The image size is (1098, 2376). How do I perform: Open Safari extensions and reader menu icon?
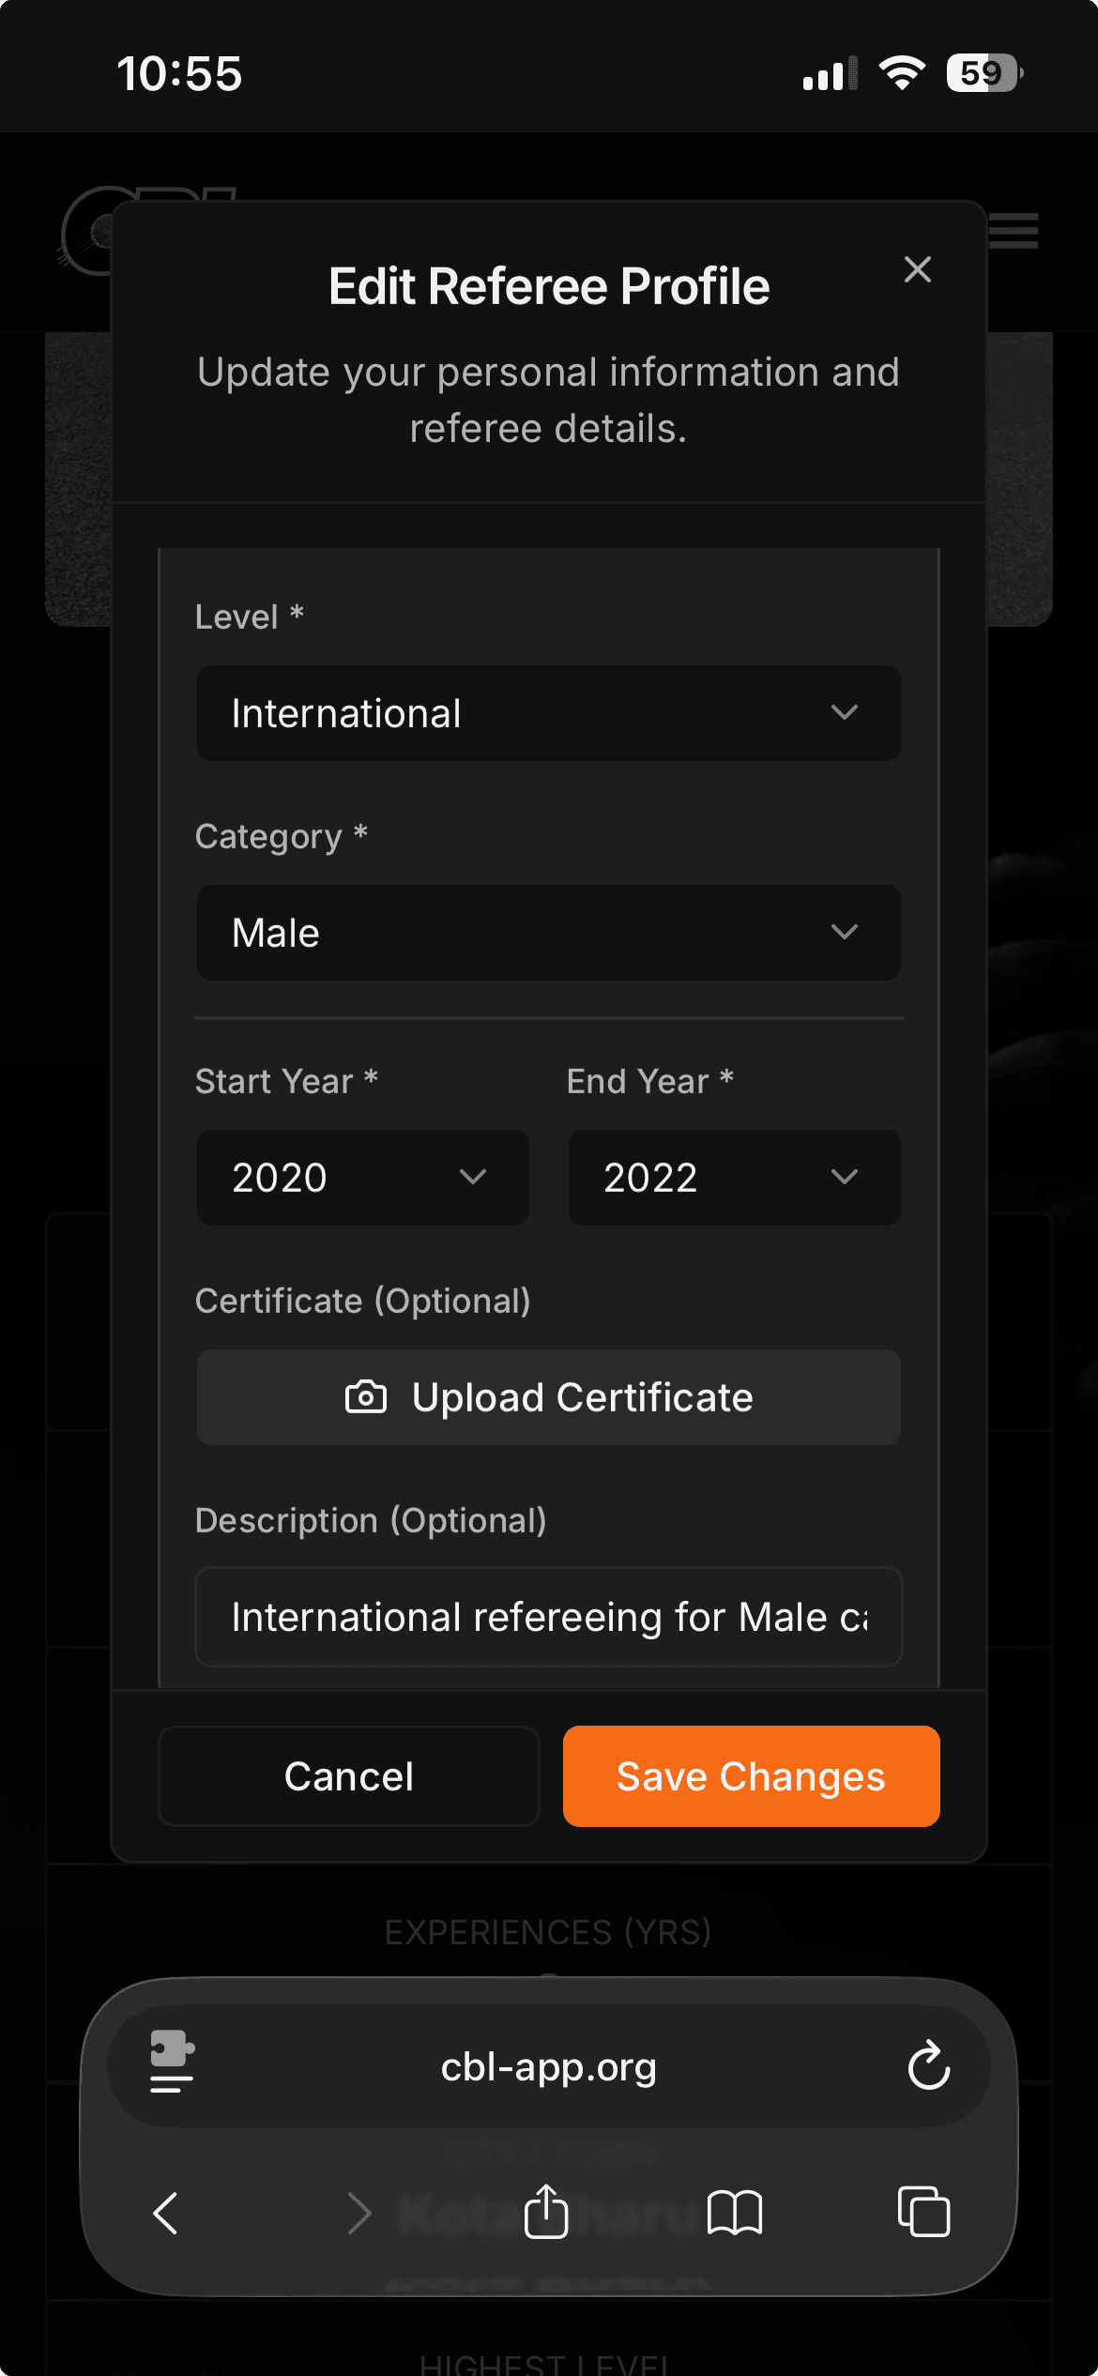pos(172,2063)
